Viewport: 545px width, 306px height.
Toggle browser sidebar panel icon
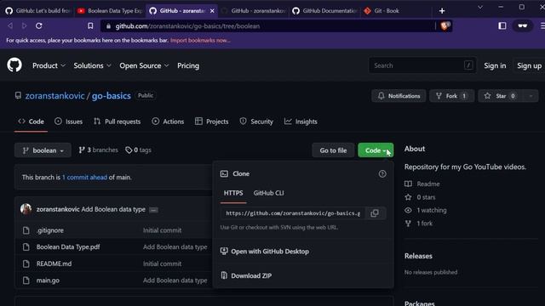click(x=502, y=25)
